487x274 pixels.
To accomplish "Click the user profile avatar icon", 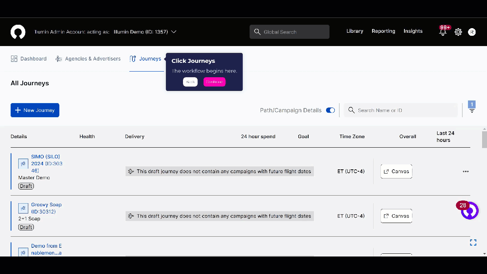I will (472, 32).
